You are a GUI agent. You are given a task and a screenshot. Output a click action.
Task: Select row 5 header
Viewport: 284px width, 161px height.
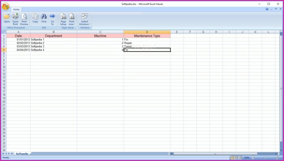pyautogui.click(x=4, y=50)
